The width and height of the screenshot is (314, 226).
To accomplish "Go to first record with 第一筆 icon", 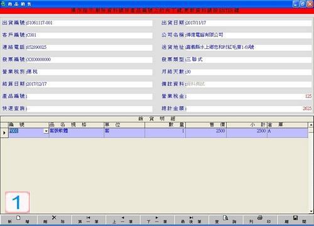I will (x=88, y=218).
